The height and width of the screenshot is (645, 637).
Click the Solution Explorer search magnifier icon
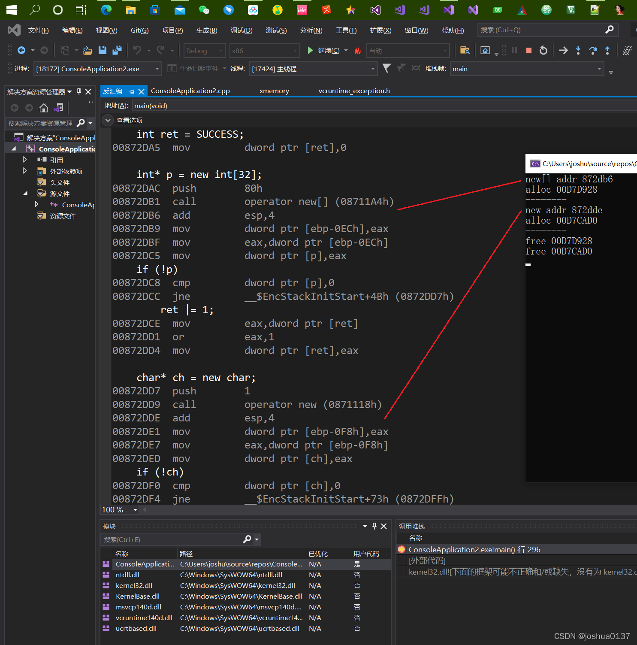pyautogui.click(x=80, y=123)
